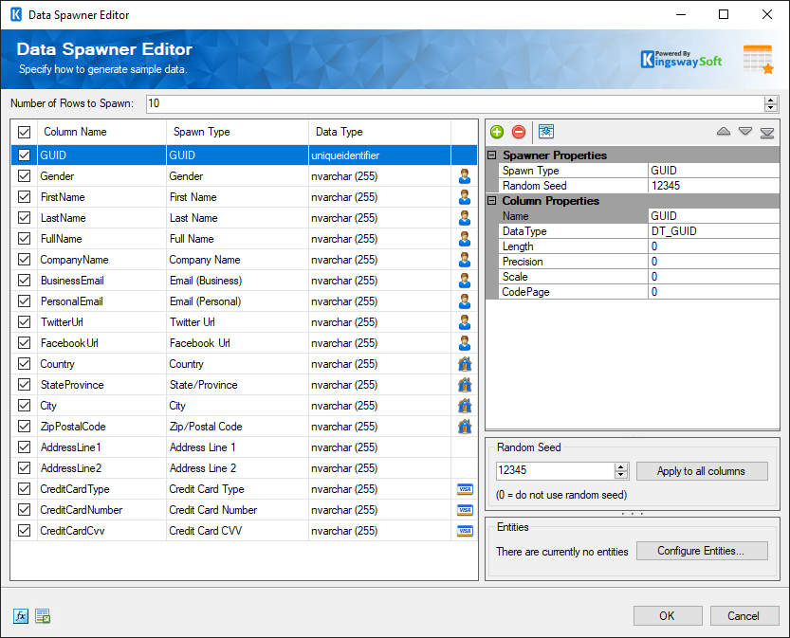Toggle the FacebookUrl column checkbox
The image size is (790, 638).
(24, 342)
